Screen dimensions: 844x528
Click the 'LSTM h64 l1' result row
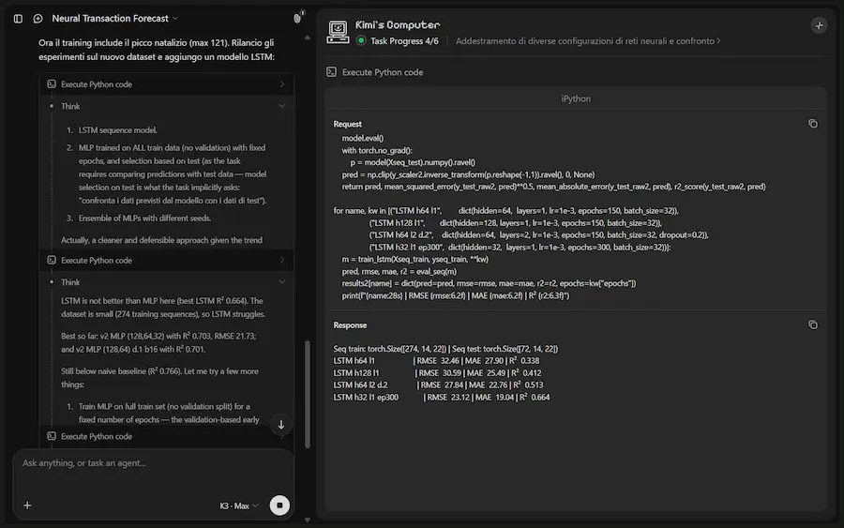436,361
